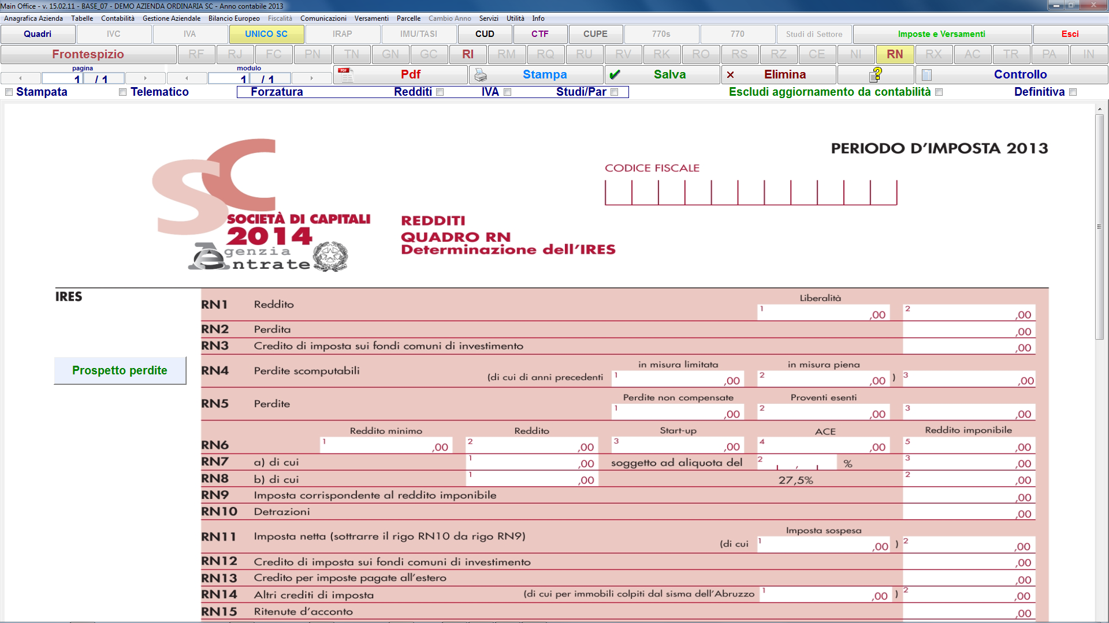Open the Servizi menu
Viewport: 1109px width, 623px height.
tap(489, 18)
